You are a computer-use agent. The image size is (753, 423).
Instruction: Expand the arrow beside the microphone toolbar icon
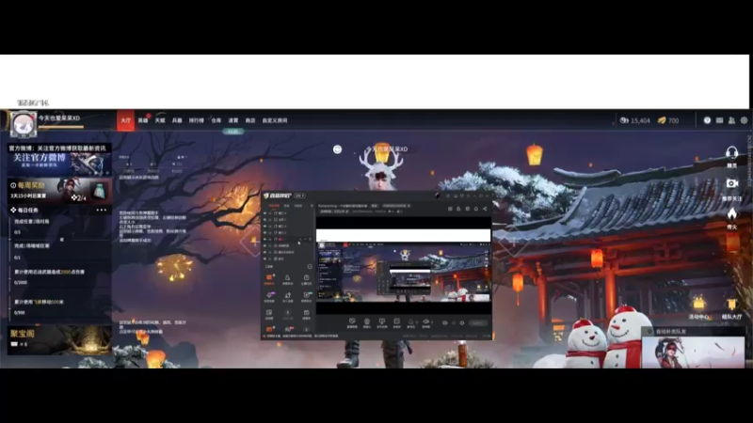point(417,322)
